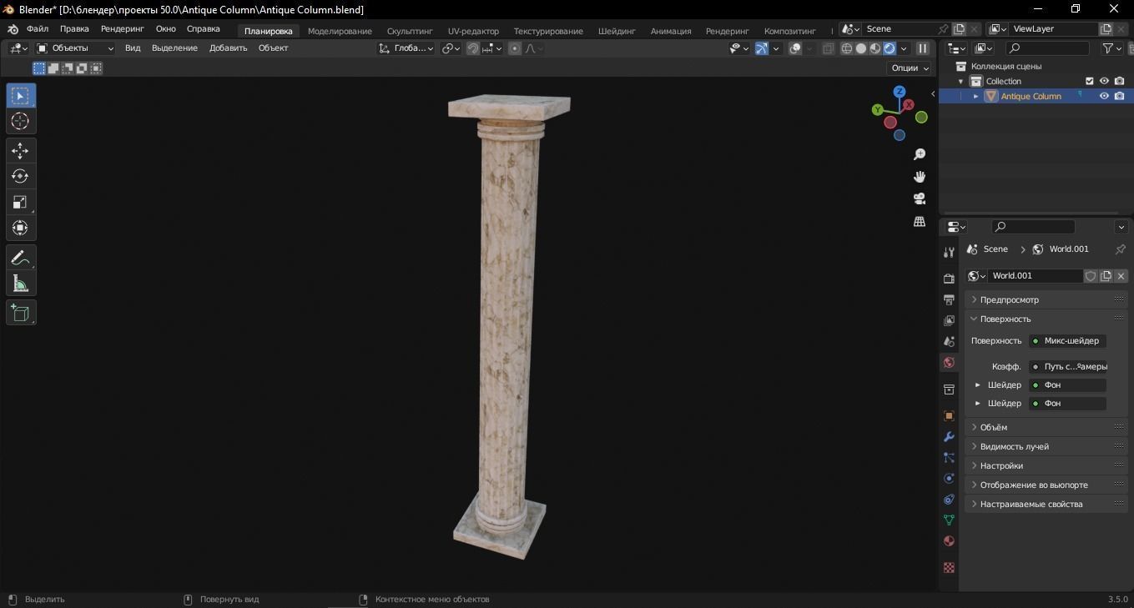Expand the Volume panel
The image size is (1134, 608).
coord(1046,427)
